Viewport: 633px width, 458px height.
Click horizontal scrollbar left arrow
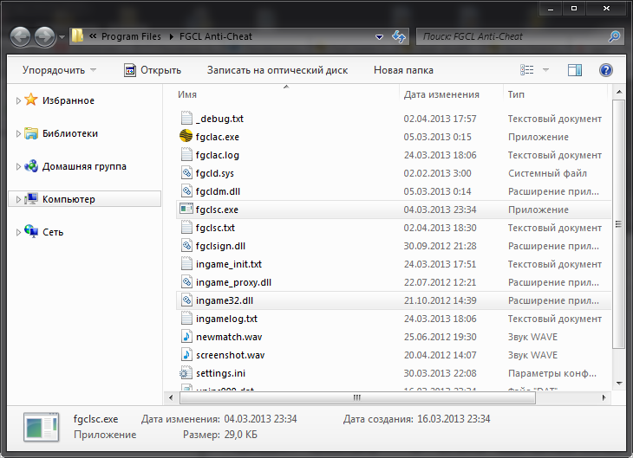[x=171, y=397]
